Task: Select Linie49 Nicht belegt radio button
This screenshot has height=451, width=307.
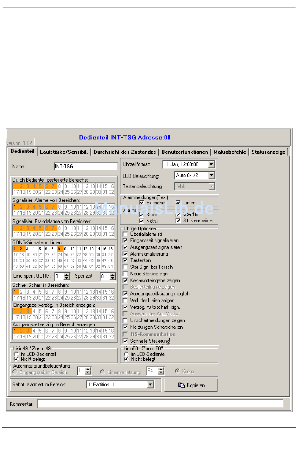Action: click(x=16, y=359)
